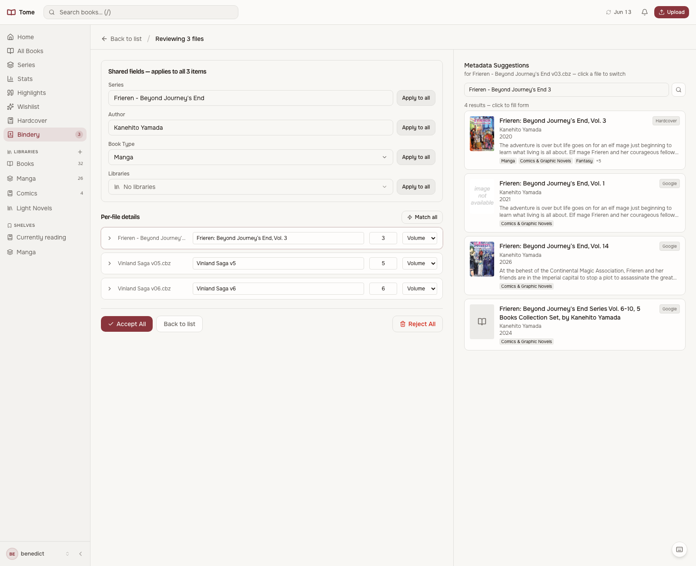Expand the Vinland Saga v05.cbz row

(x=110, y=263)
